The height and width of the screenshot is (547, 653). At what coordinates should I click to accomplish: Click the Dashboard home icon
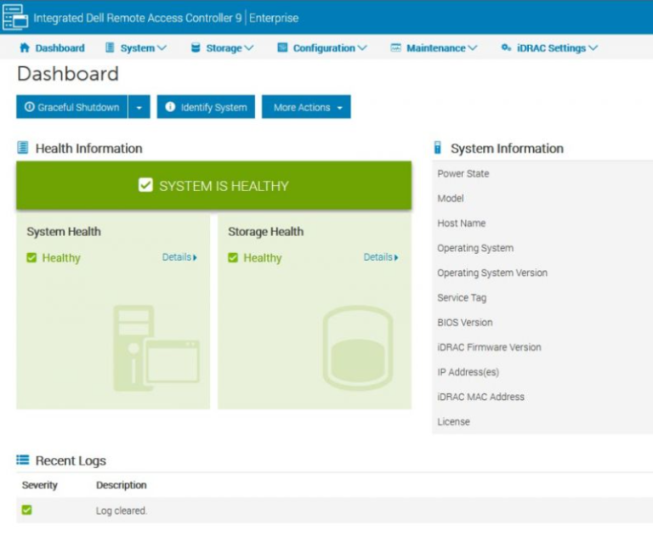tap(25, 48)
